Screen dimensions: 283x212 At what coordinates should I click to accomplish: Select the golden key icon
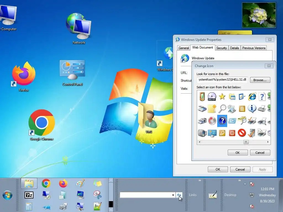(222, 133)
